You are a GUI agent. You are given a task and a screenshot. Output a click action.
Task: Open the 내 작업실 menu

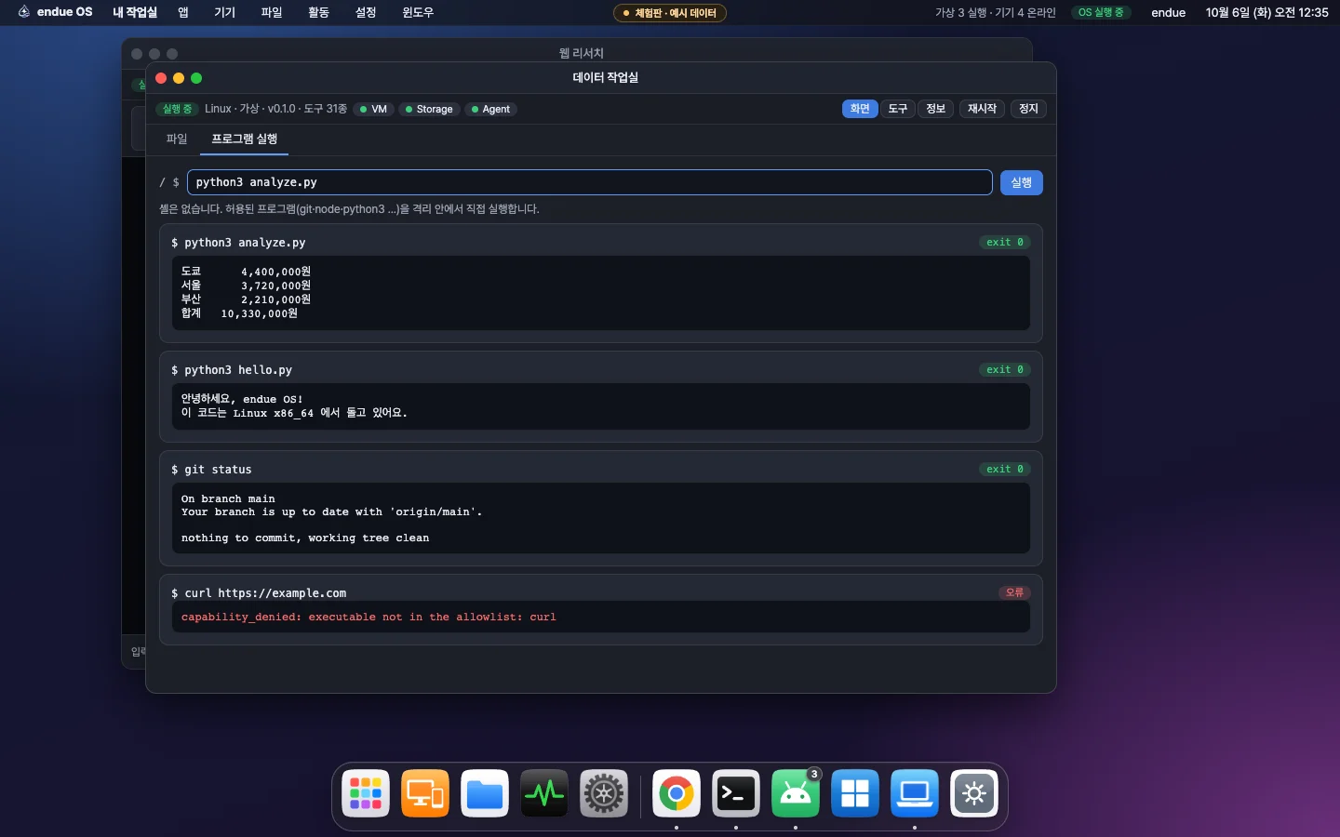pos(135,12)
